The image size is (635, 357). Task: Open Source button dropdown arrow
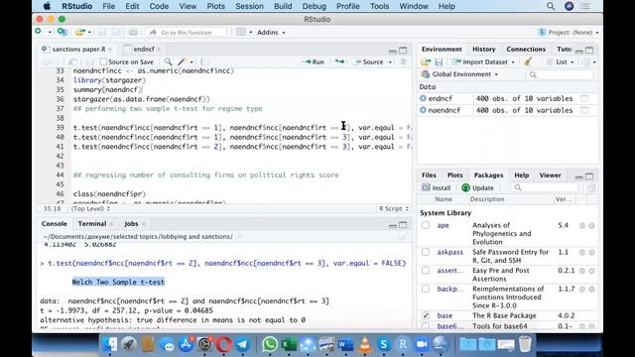390,62
